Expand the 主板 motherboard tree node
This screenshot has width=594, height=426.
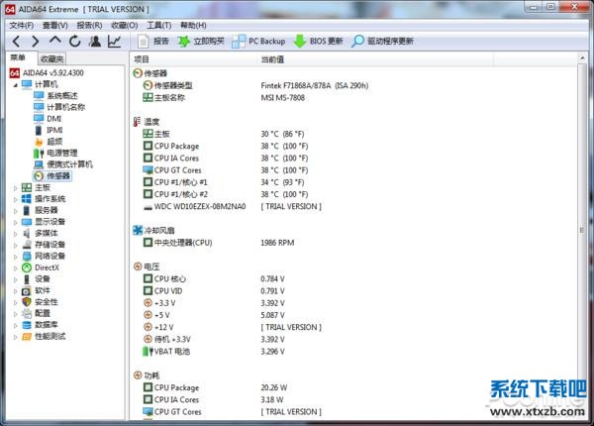(x=14, y=187)
